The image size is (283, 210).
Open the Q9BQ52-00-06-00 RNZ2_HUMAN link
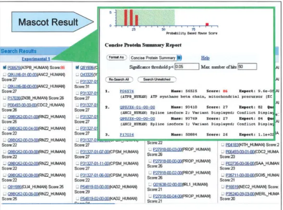(23, 194)
